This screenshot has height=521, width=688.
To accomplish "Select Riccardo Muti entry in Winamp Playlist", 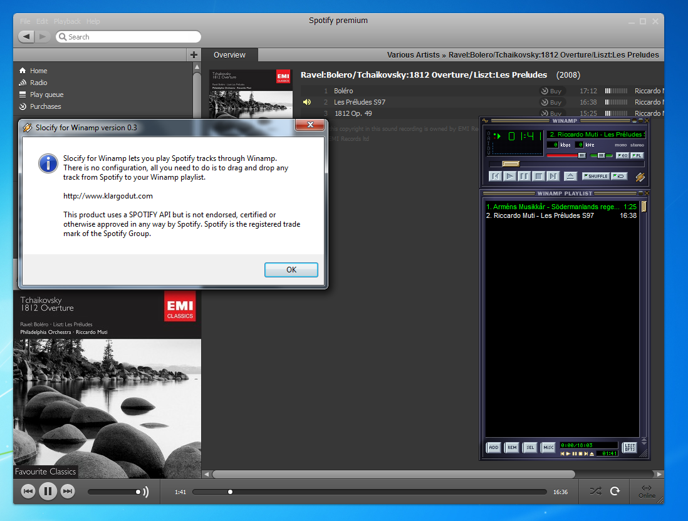I will [x=561, y=215].
